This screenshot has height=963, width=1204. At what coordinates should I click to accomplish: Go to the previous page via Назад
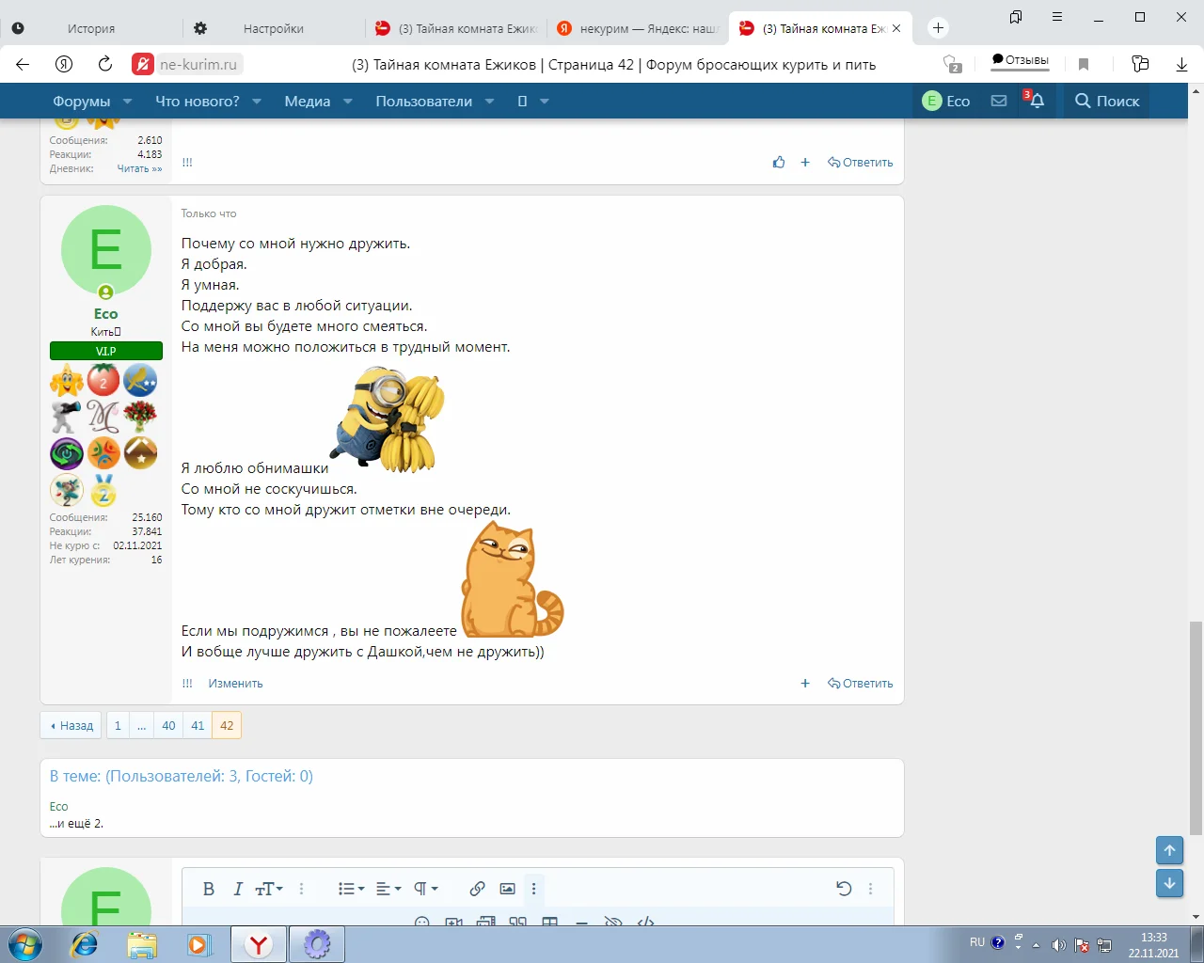tap(71, 725)
